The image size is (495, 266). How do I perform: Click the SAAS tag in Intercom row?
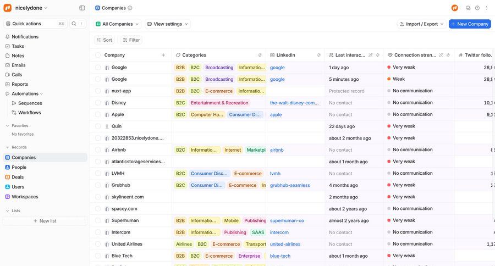pyautogui.click(x=257, y=232)
